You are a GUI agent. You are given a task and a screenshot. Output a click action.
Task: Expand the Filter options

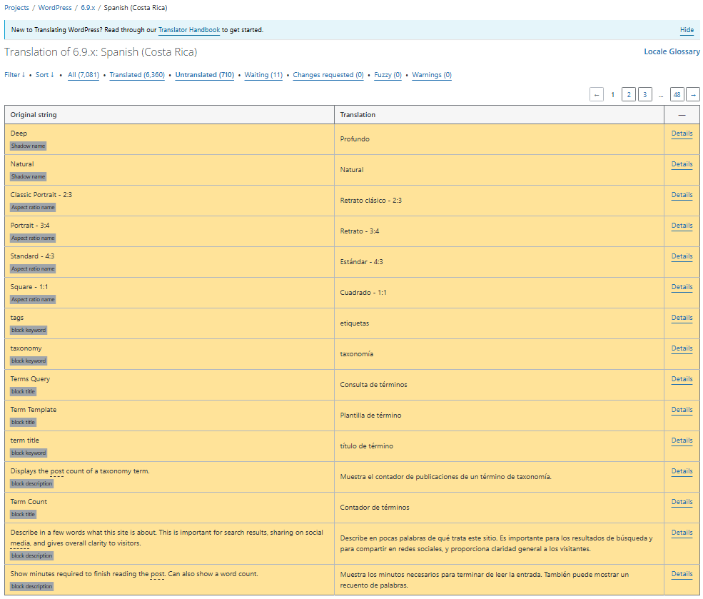click(x=14, y=75)
